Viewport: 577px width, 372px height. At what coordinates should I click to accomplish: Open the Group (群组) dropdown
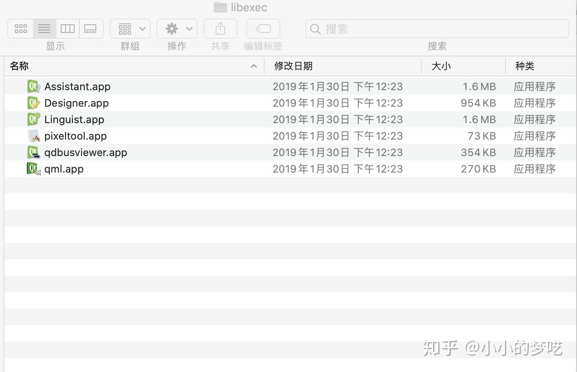[130, 29]
